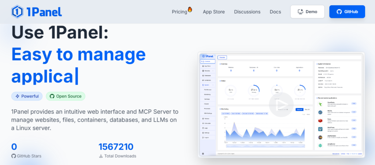Click the download icon next to Total Downloads
Viewport: 375px width, 165px height.
[x=101, y=156]
